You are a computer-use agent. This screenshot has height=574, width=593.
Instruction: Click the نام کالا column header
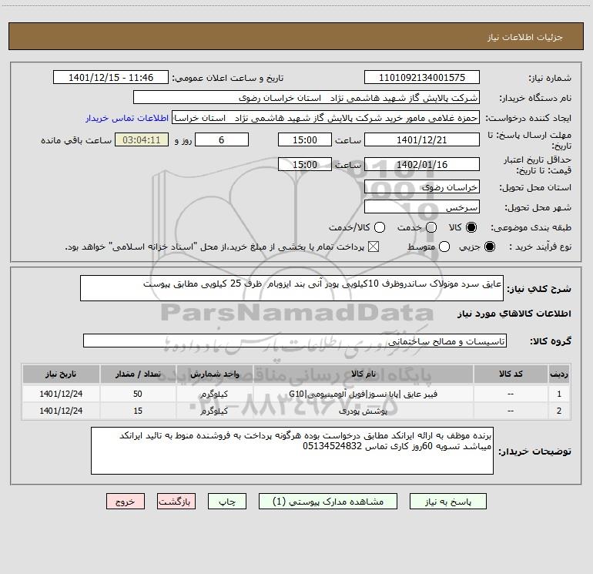[x=363, y=374]
